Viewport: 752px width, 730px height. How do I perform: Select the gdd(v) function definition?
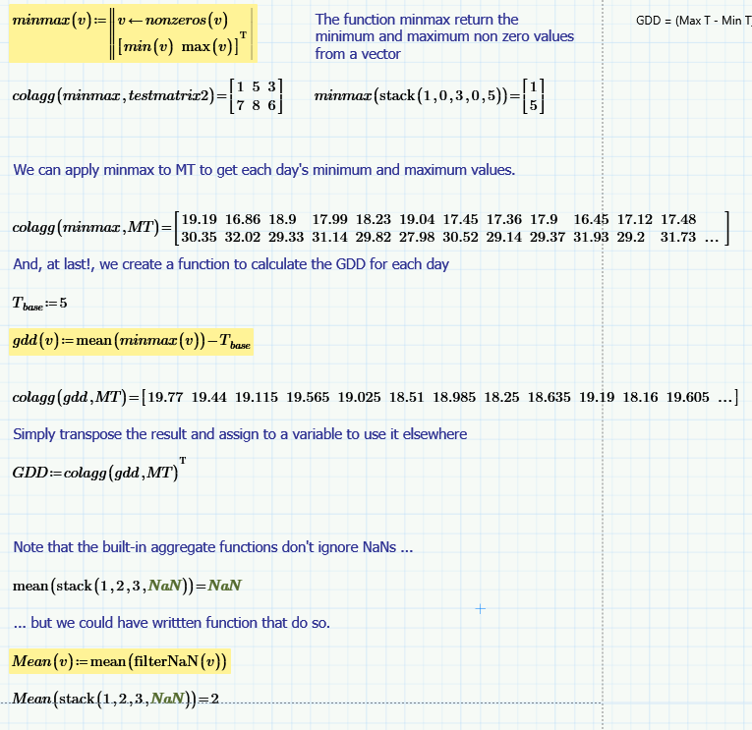[x=131, y=342]
